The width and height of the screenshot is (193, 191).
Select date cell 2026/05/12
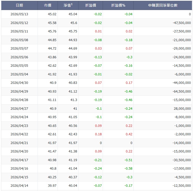coord(19,23)
